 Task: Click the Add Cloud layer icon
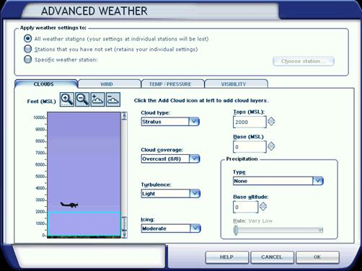tap(98, 99)
